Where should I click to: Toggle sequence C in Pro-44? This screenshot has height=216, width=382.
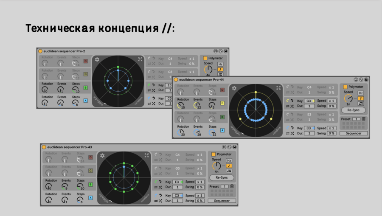coord(222,103)
